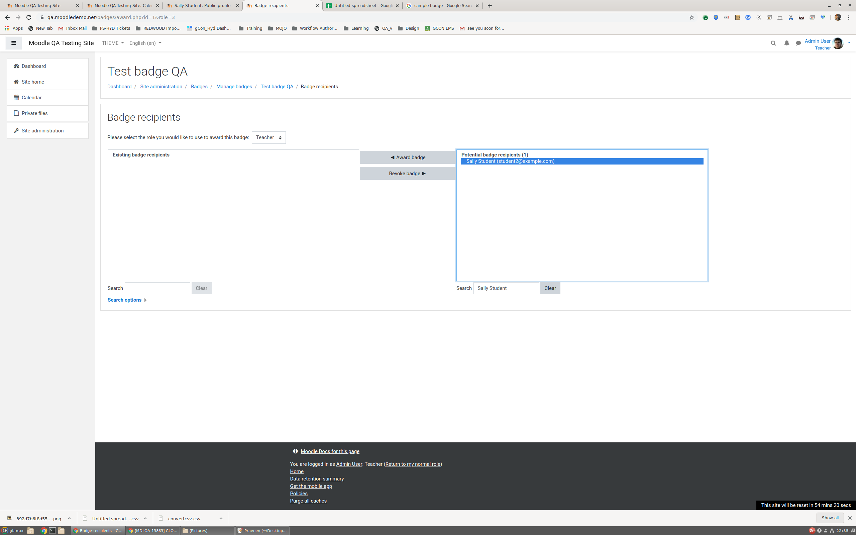Switch to the Moodle QA Testing Site: Calendar tab
The height and width of the screenshot is (535, 856).
click(x=122, y=6)
